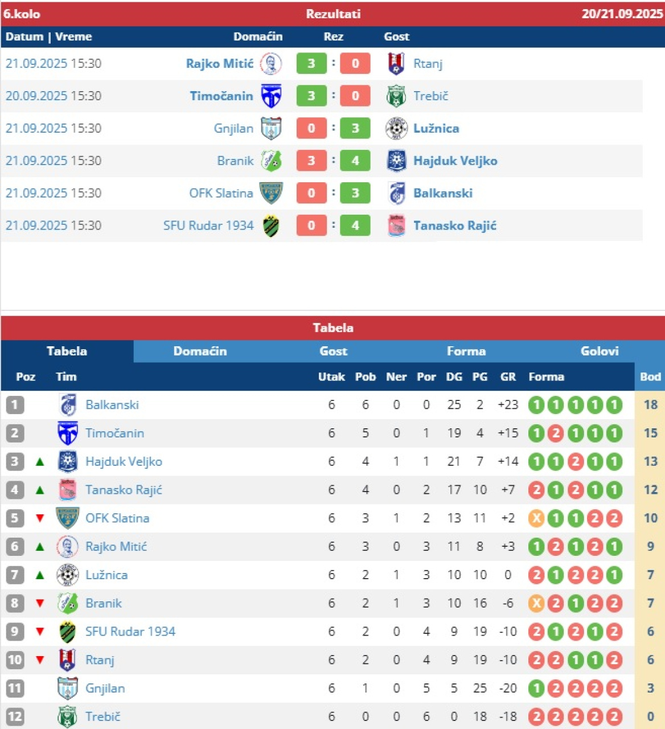Click Branik crest in the standings table
Image resolution: width=665 pixels, height=729 pixels.
[x=68, y=603]
